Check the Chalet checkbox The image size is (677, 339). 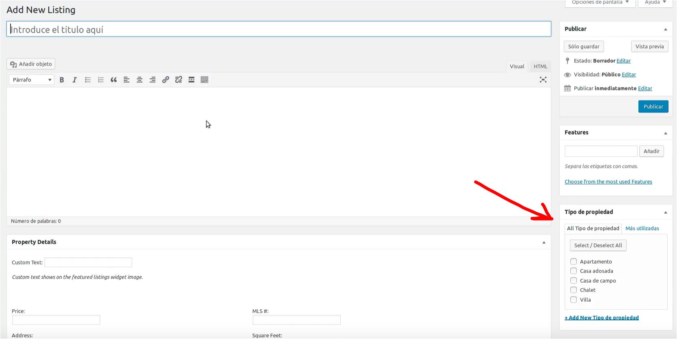tap(574, 290)
